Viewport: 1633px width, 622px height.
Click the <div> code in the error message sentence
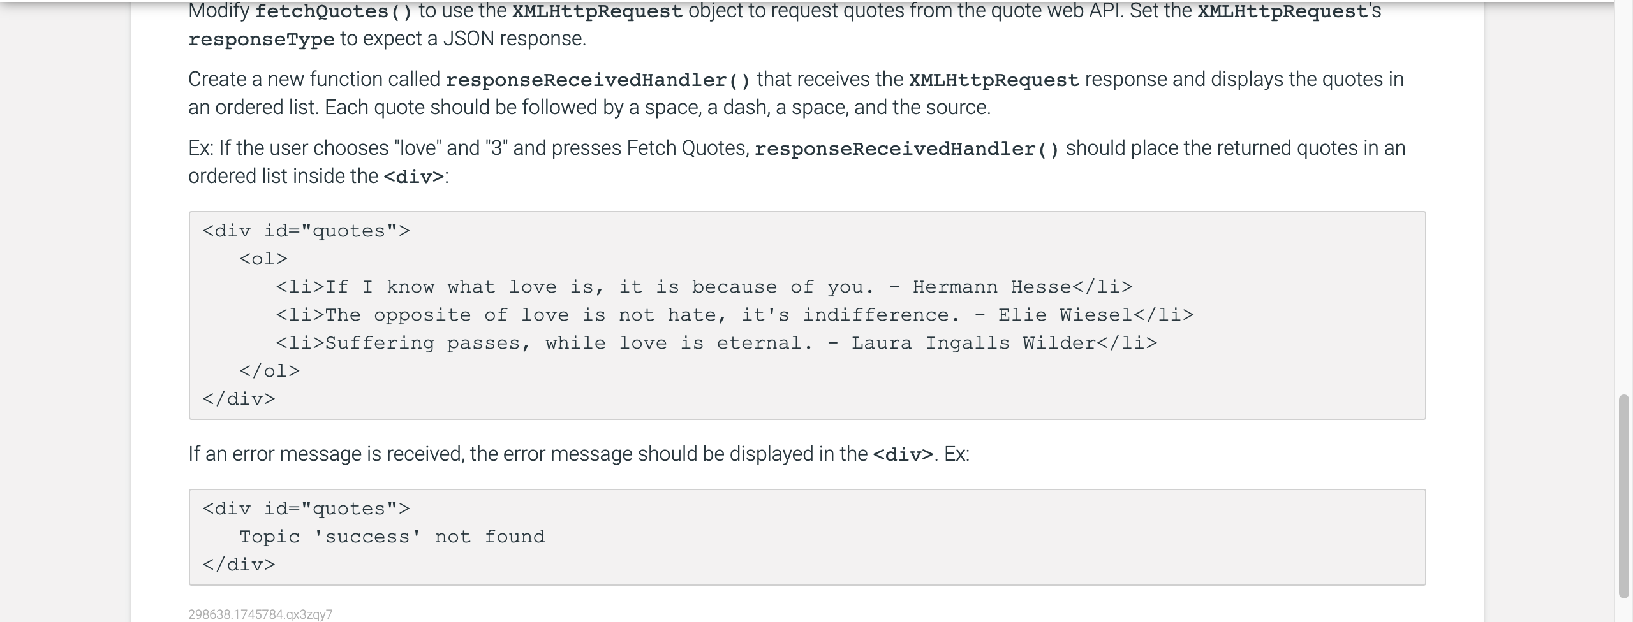pyautogui.click(x=903, y=455)
